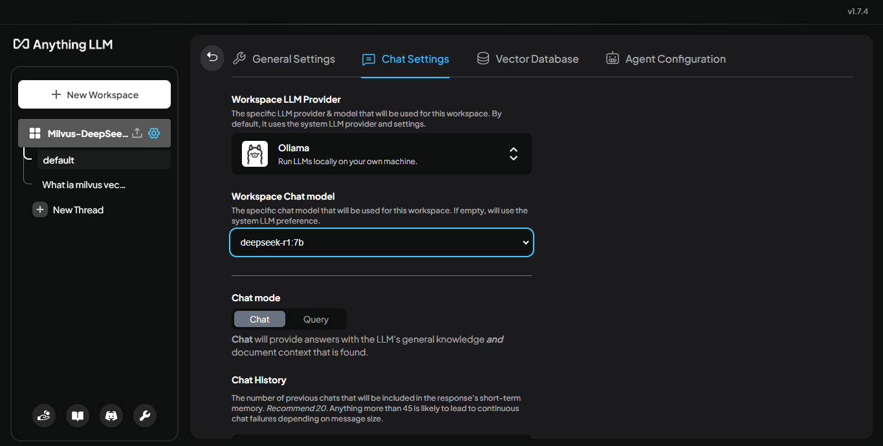Image resolution: width=883 pixels, height=446 pixels.
Task: Click the plus icon beside New Thread
Action: tap(40, 210)
